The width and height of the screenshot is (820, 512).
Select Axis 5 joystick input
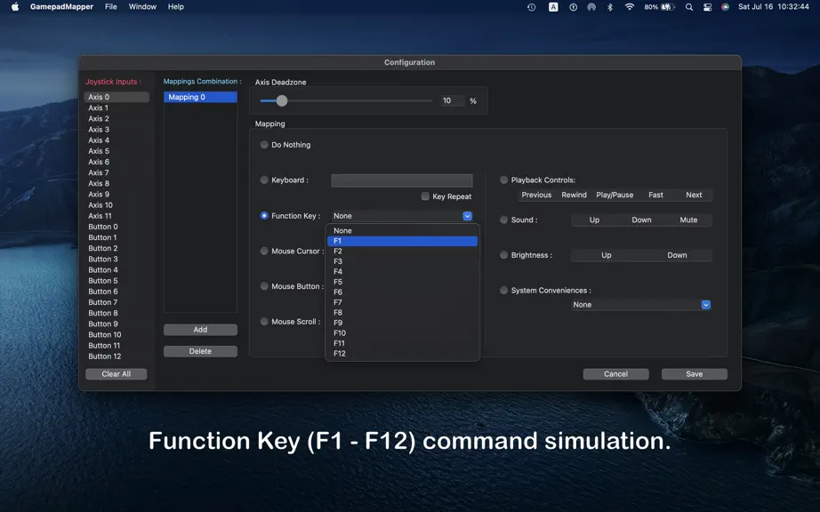click(117, 151)
